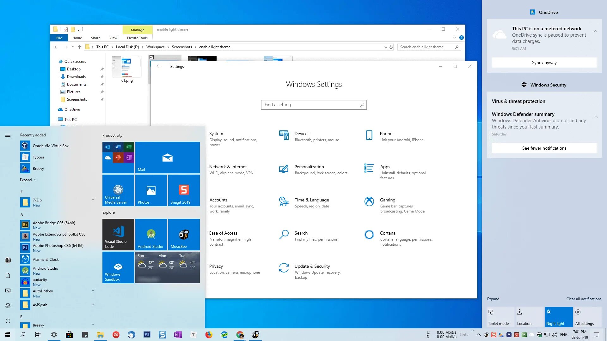Open the Windows Sandbox tile
Viewport: 607px width, 341px height.
tap(118, 267)
